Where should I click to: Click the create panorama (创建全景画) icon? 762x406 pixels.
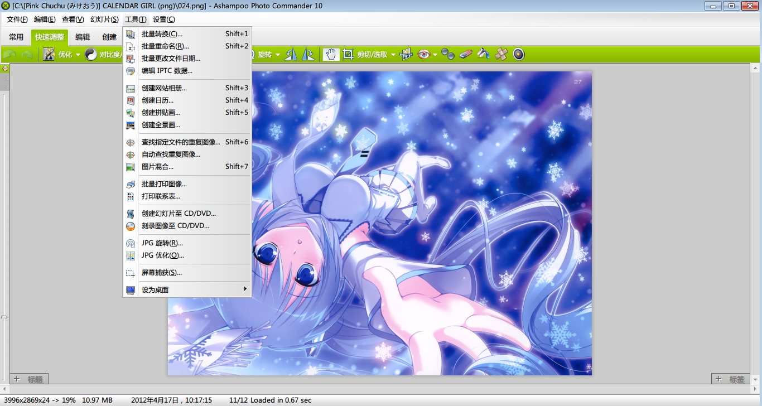[131, 125]
